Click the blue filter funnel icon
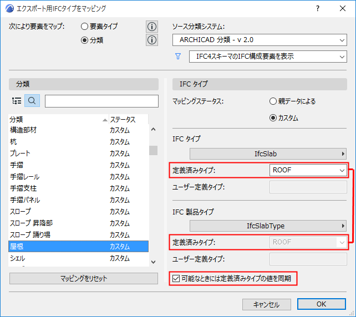Viewport: 356px width, 317px height. [x=178, y=57]
